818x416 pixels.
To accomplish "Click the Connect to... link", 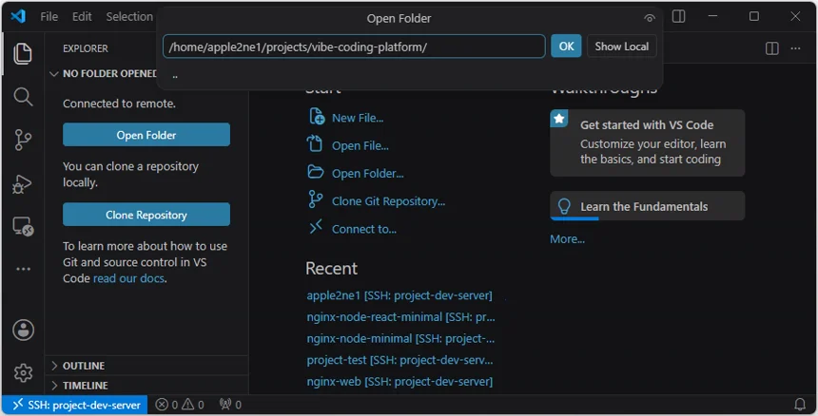I will click(x=364, y=229).
